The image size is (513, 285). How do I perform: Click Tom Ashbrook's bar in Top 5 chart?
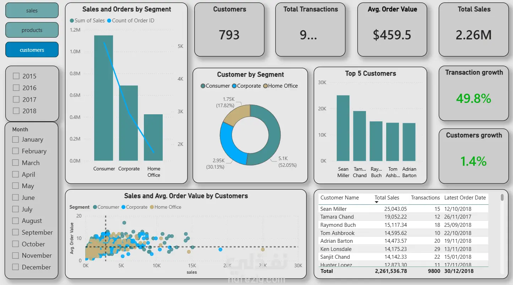click(393, 142)
